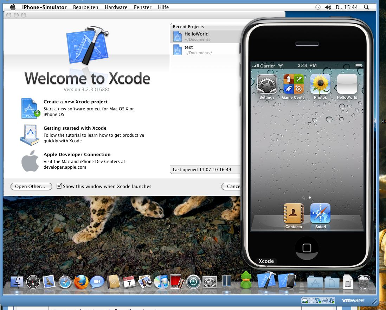Click the VMware CD/DVD status icon
This screenshot has height=310, width=386.
click(311, 301)
